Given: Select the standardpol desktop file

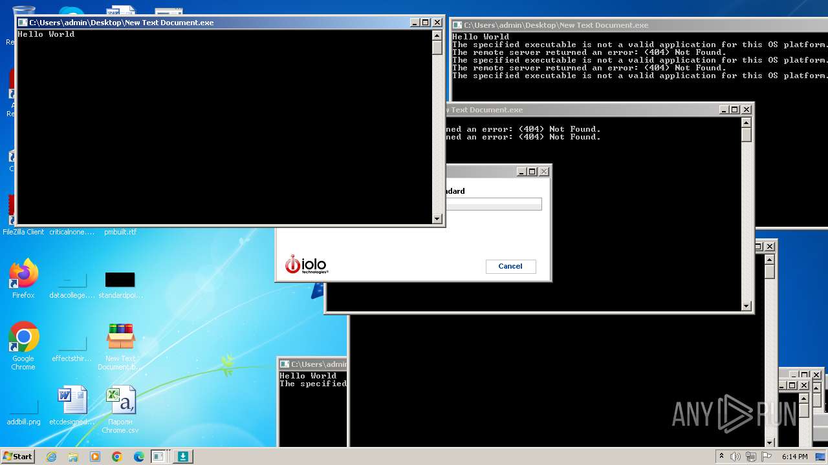Looking at the screenshot, I should coord(120,284).
